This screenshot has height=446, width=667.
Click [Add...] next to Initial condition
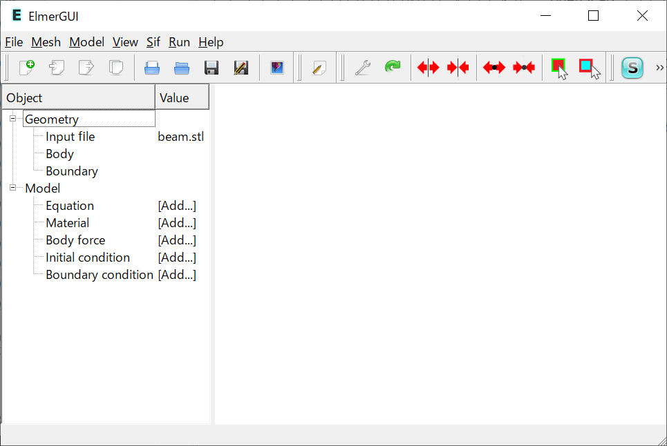tap(177, 258)
